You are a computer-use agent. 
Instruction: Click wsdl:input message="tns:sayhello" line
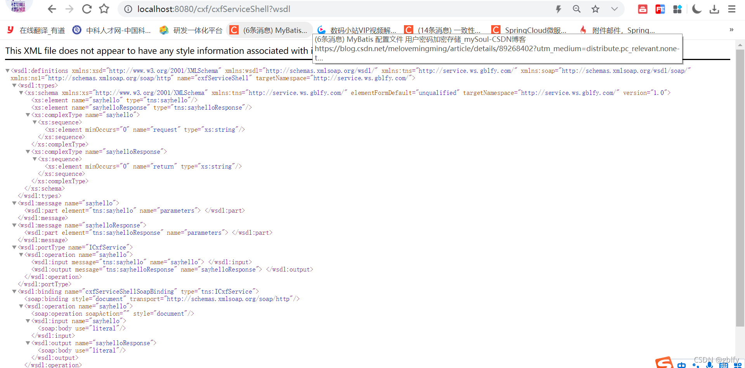[x=142, y=262]
